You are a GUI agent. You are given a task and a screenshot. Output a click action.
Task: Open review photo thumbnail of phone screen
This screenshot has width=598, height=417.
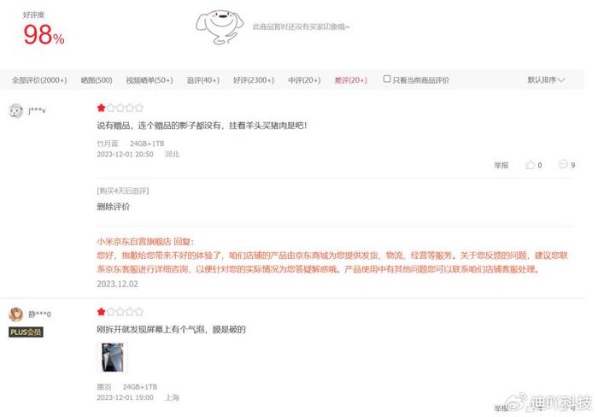click(112, 357)
